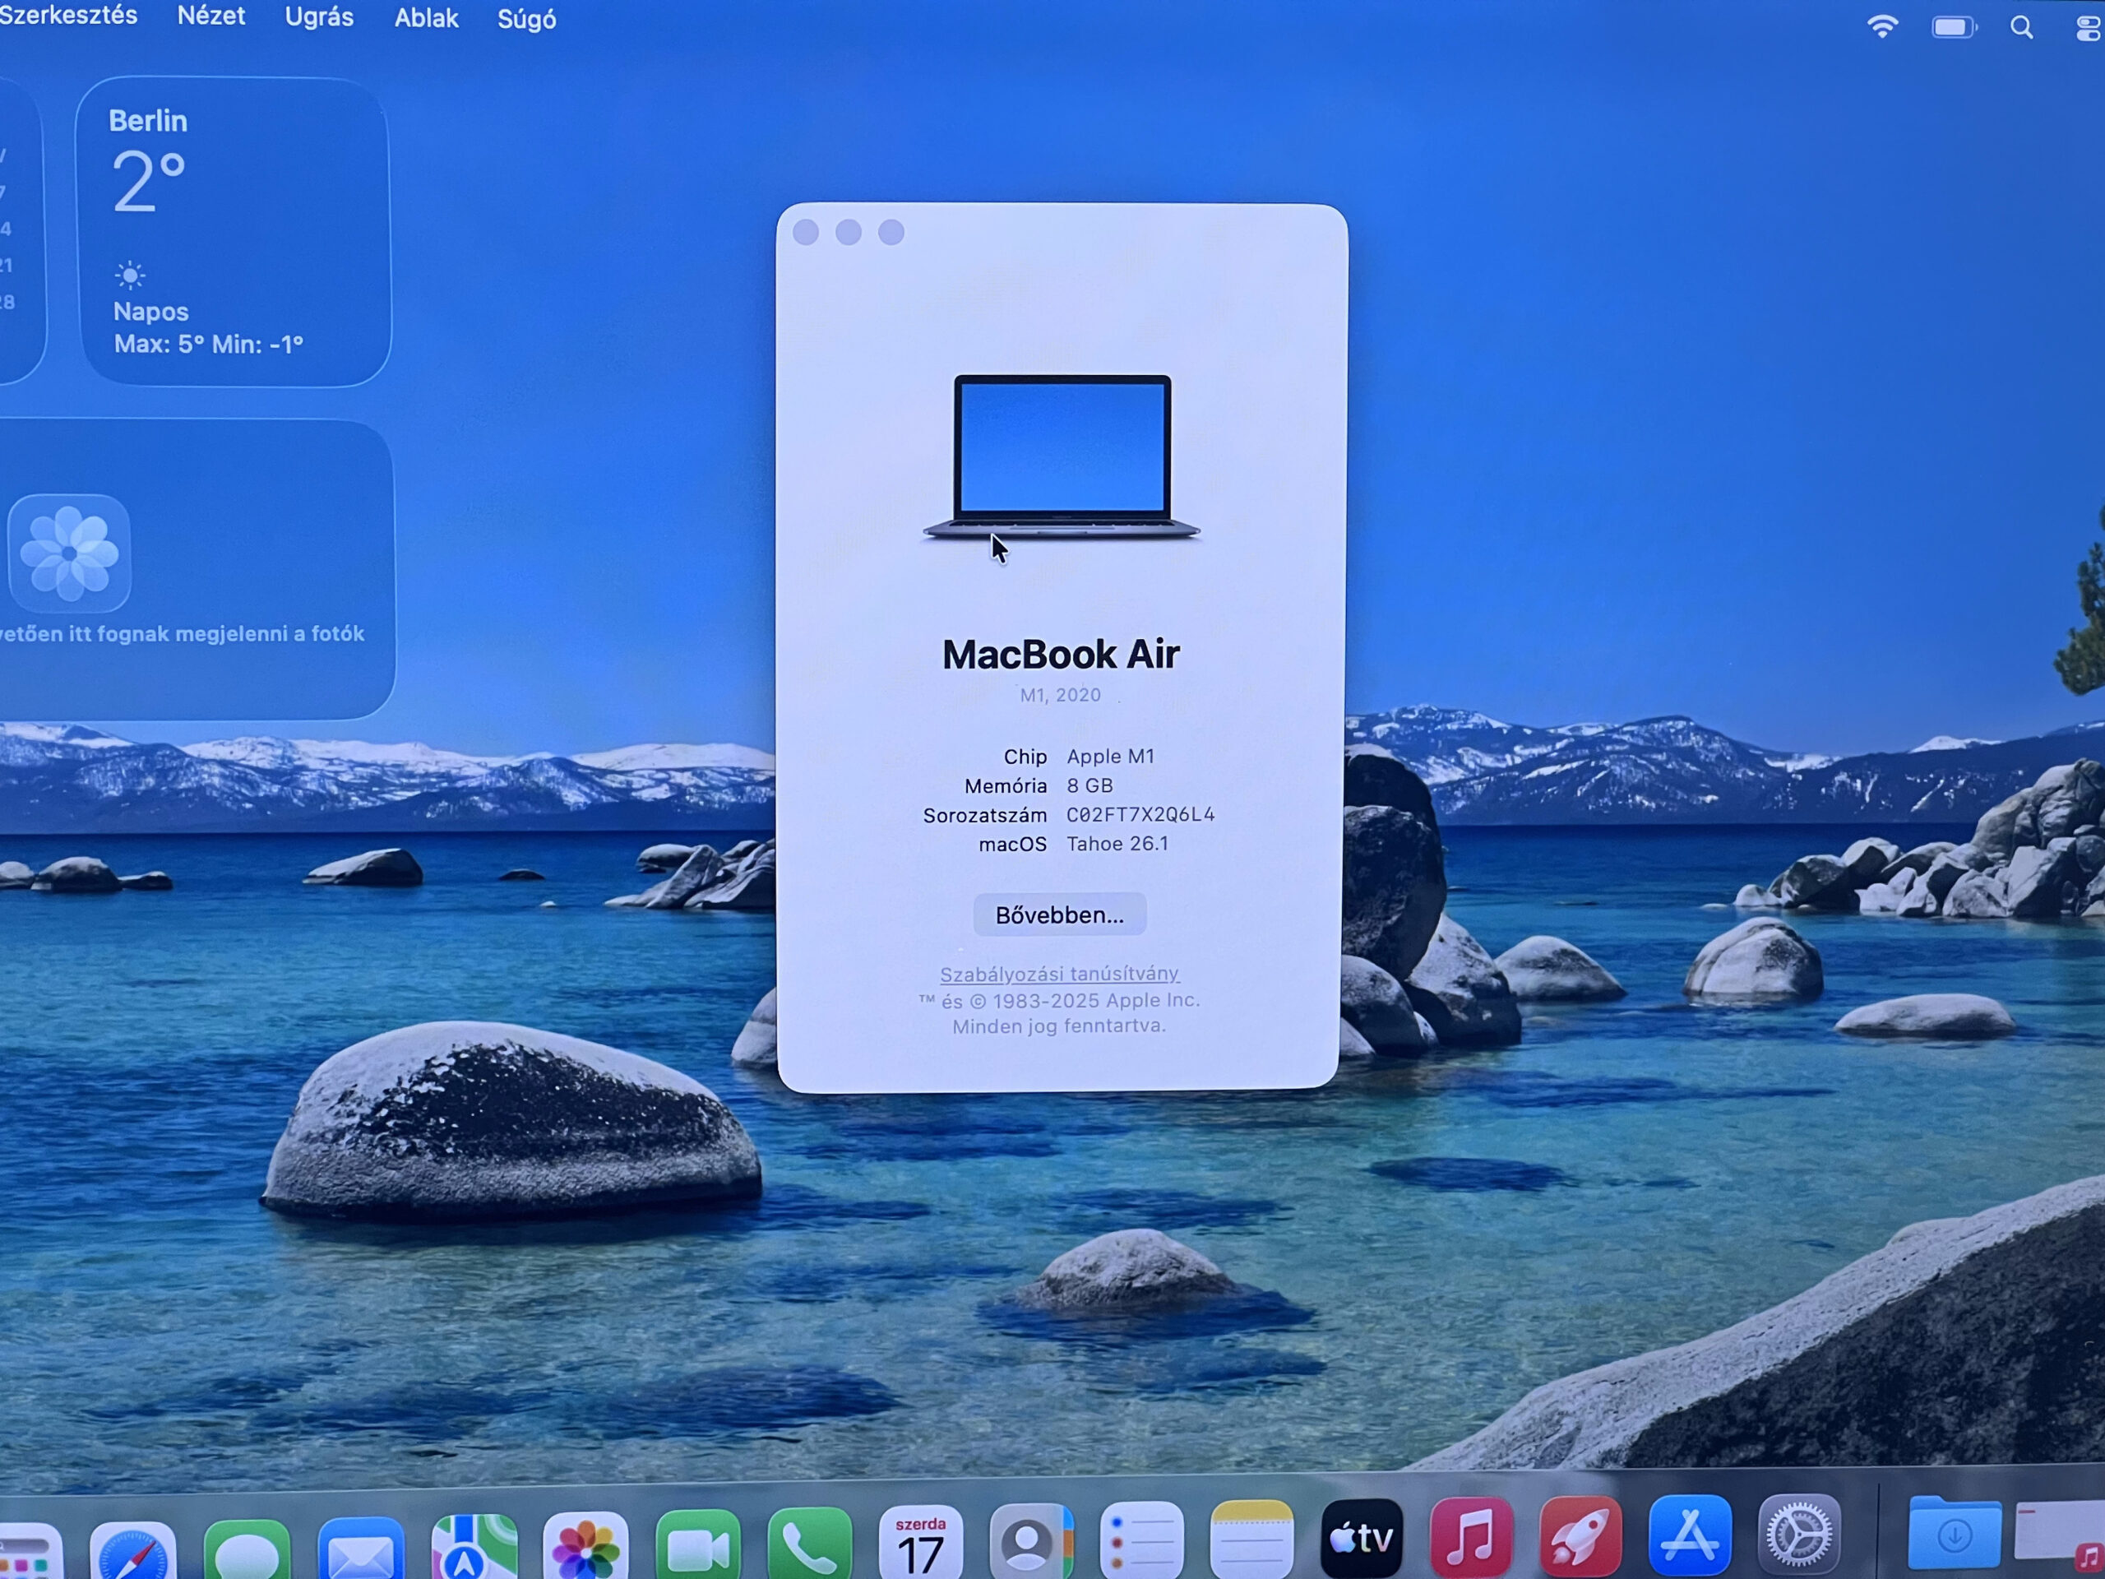Open Spotlight search from the menu bar
This screenshot has height=1579, width=2105.
(x=2021, y=25)
